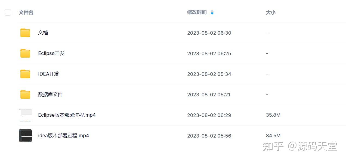Click the 数据库文件 folder icon
The image size is (346, 160).
[25, 94]
